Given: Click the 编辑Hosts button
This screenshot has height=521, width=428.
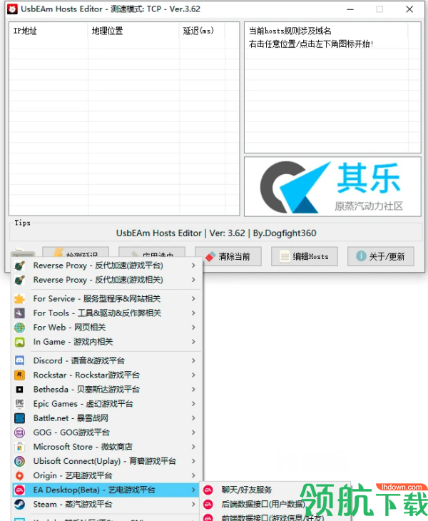Looking at the screenshot, I should pyautogui.click(x=305, y=256).
